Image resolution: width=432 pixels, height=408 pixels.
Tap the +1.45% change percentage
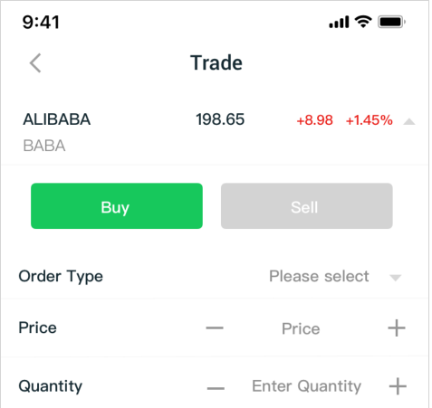tap(369, 120)
